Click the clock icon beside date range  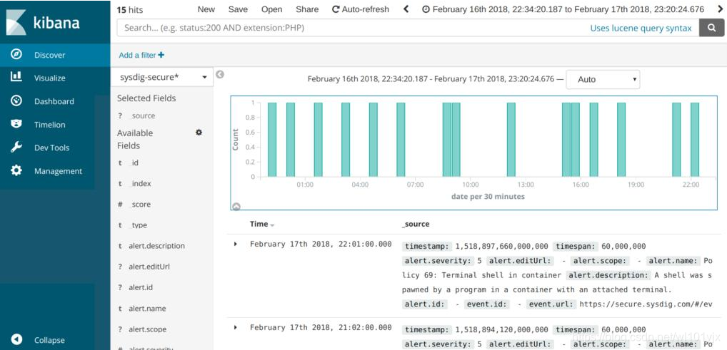click(426, 9)
